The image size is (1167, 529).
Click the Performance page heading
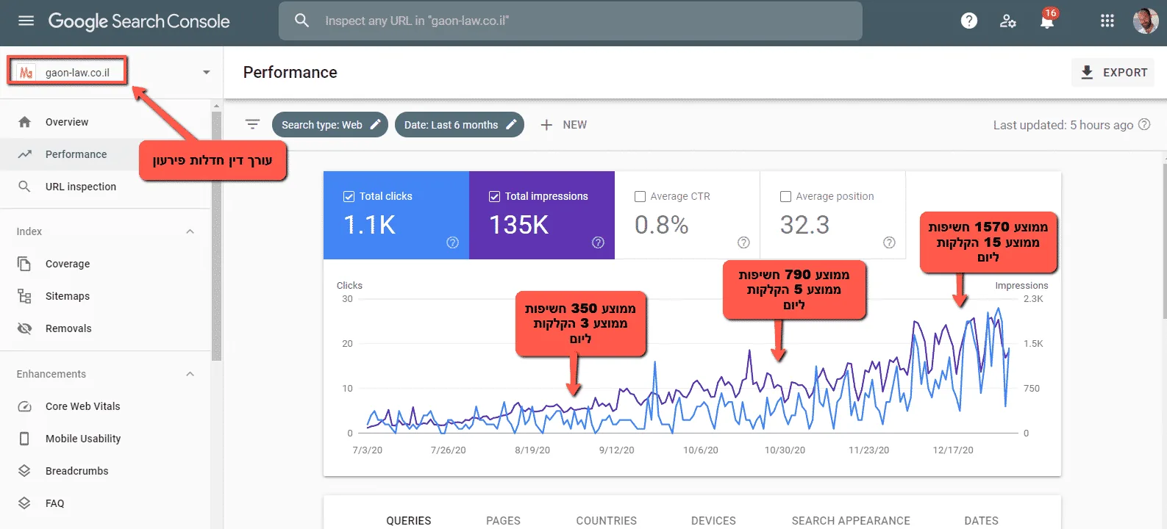(x=290, y=72)
